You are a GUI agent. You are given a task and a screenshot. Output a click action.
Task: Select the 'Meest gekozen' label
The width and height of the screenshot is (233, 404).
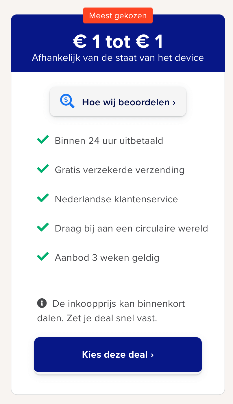coord(118,15)
